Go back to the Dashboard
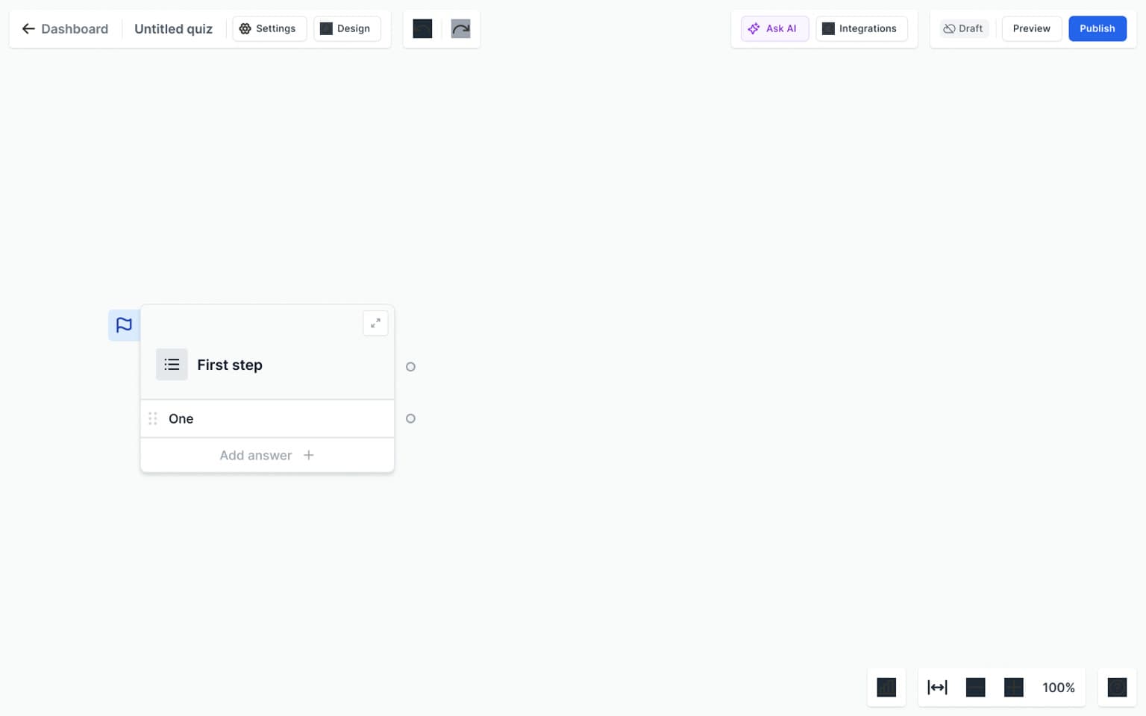Image resolution: width=1146 pixels, height=716 pixels. click(65, 29)
